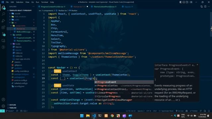The width and height of the screenshot is (212, 119).
Task: Open Google Chrome from taskbar
Action: click(x=112, y=116)
